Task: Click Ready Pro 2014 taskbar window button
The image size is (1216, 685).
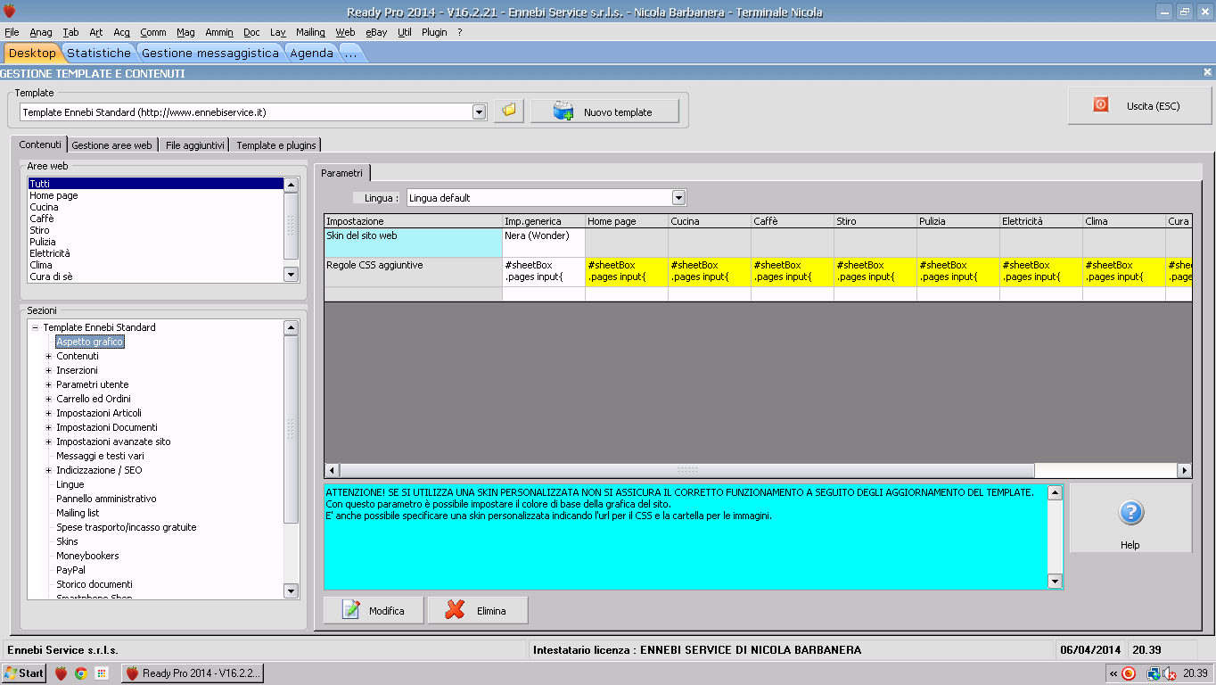Action: pyautogui.click(x=193, y=673)
